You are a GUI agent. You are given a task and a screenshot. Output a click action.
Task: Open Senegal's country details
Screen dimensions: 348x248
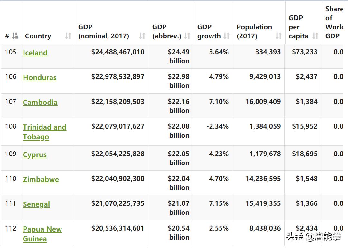coord(36,204)
